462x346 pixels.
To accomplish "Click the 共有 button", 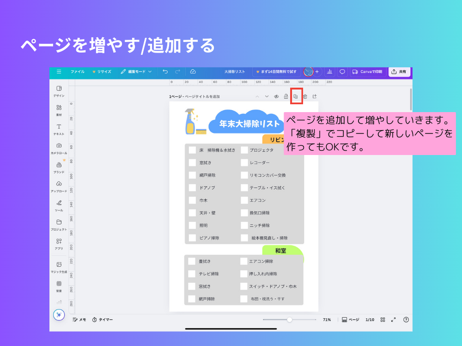I will (x=399, y=72).
